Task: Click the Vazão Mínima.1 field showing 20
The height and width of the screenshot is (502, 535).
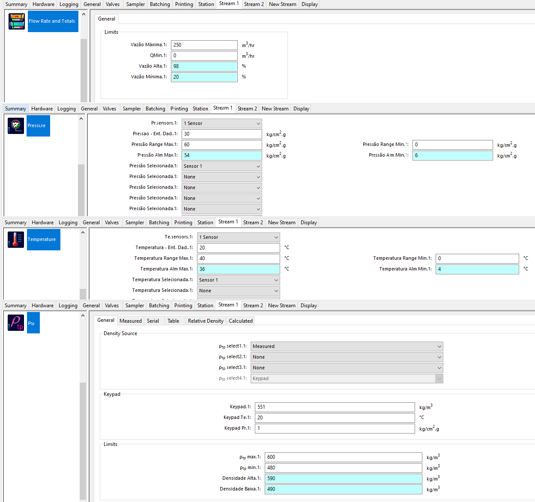Action: tap(204, 77)
